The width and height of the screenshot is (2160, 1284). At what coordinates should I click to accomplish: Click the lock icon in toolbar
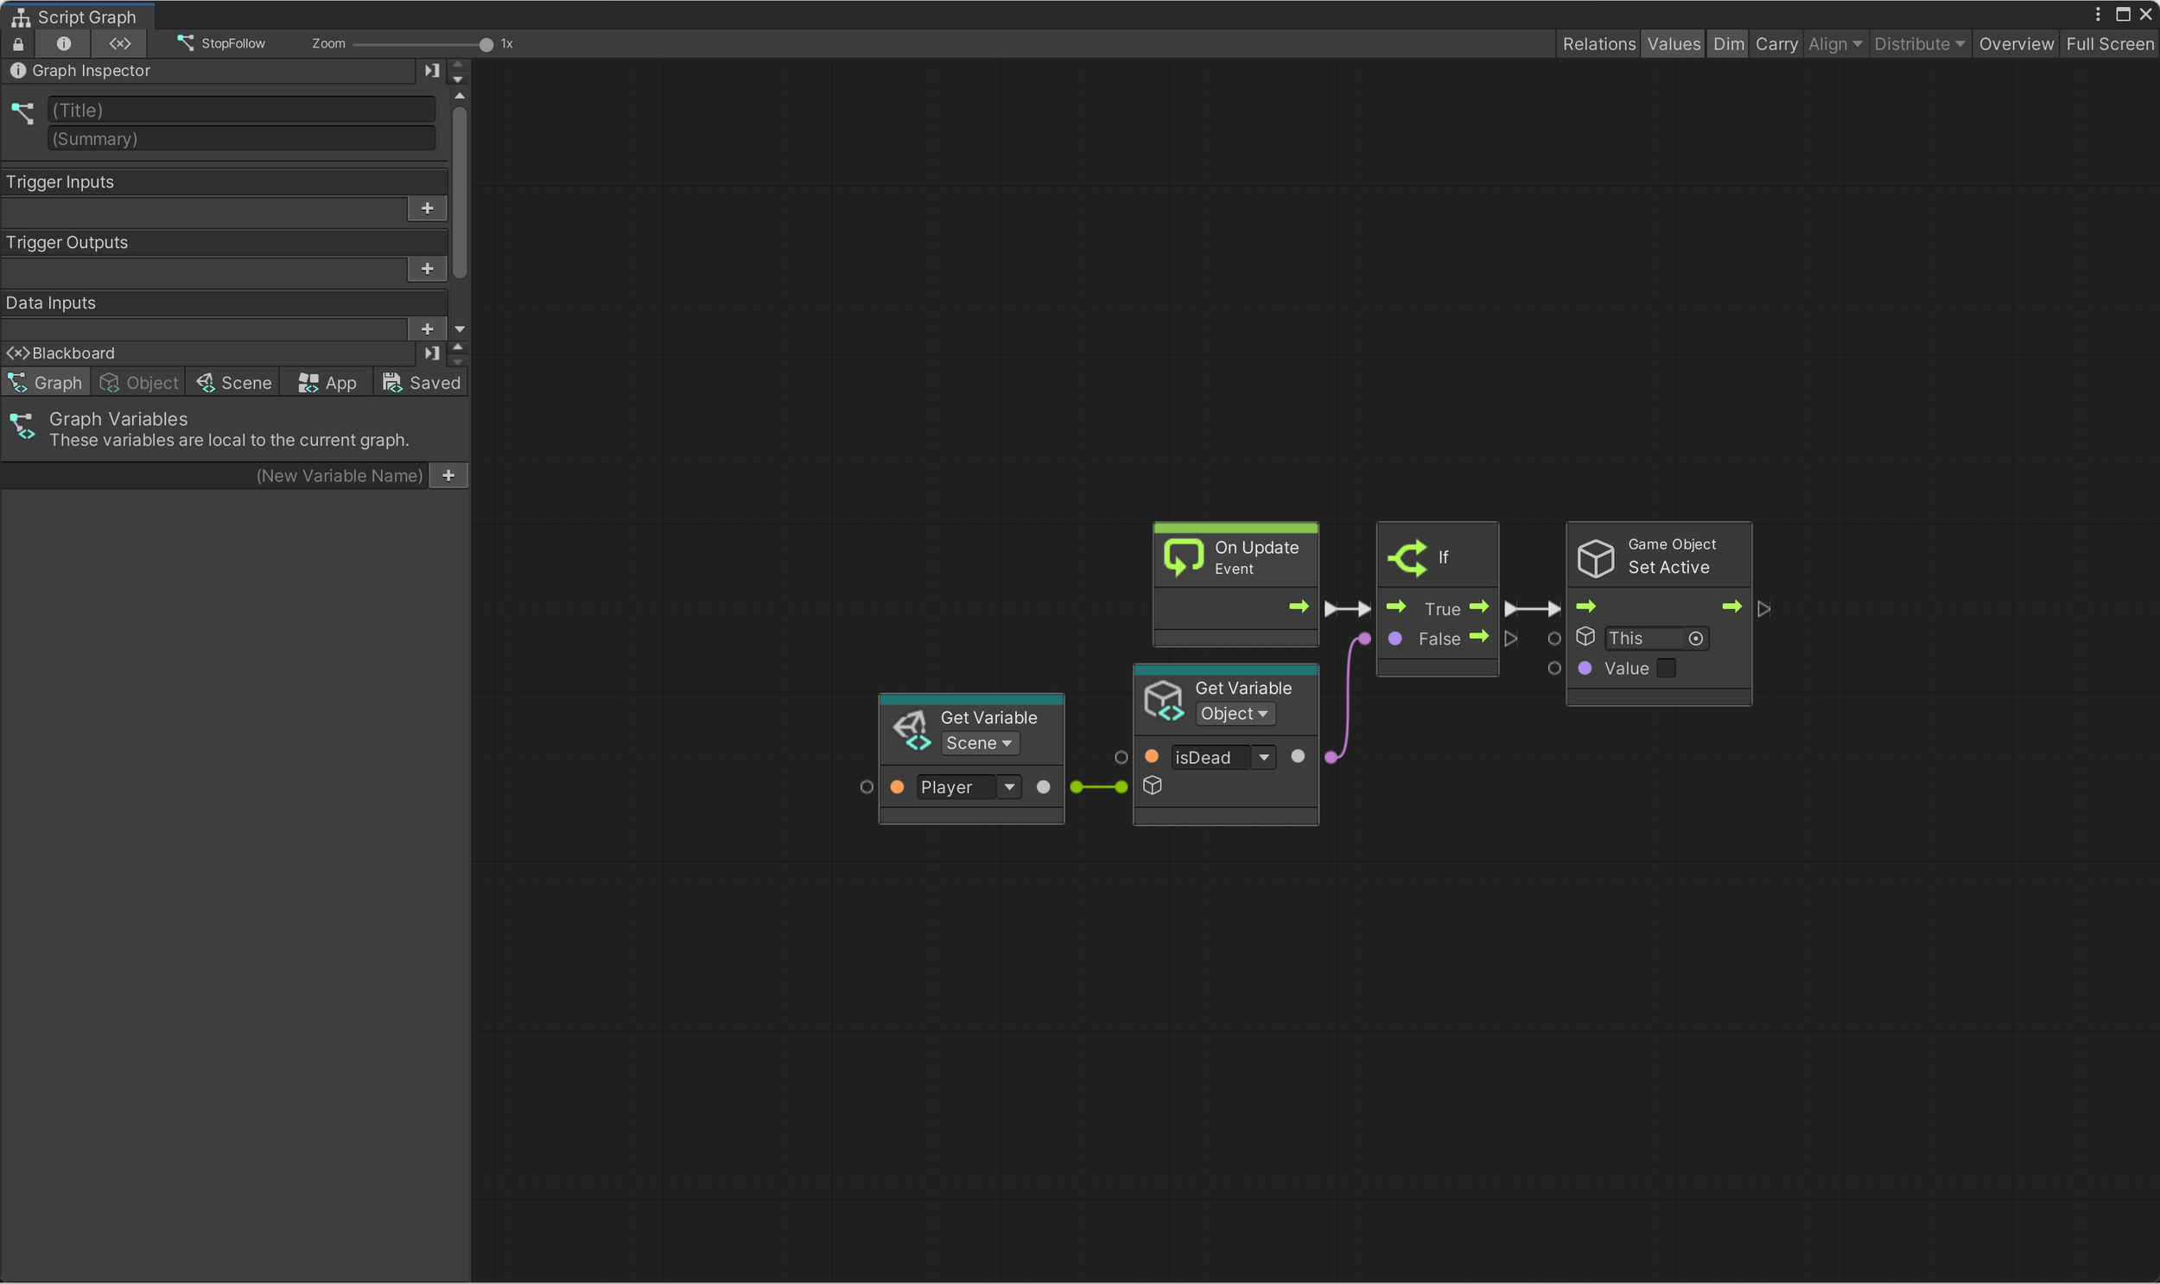pos(18,43)
